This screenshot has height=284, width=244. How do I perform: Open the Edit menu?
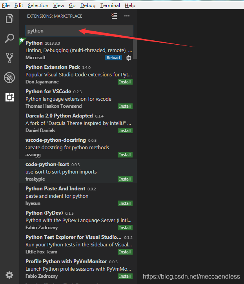point(19,5)
